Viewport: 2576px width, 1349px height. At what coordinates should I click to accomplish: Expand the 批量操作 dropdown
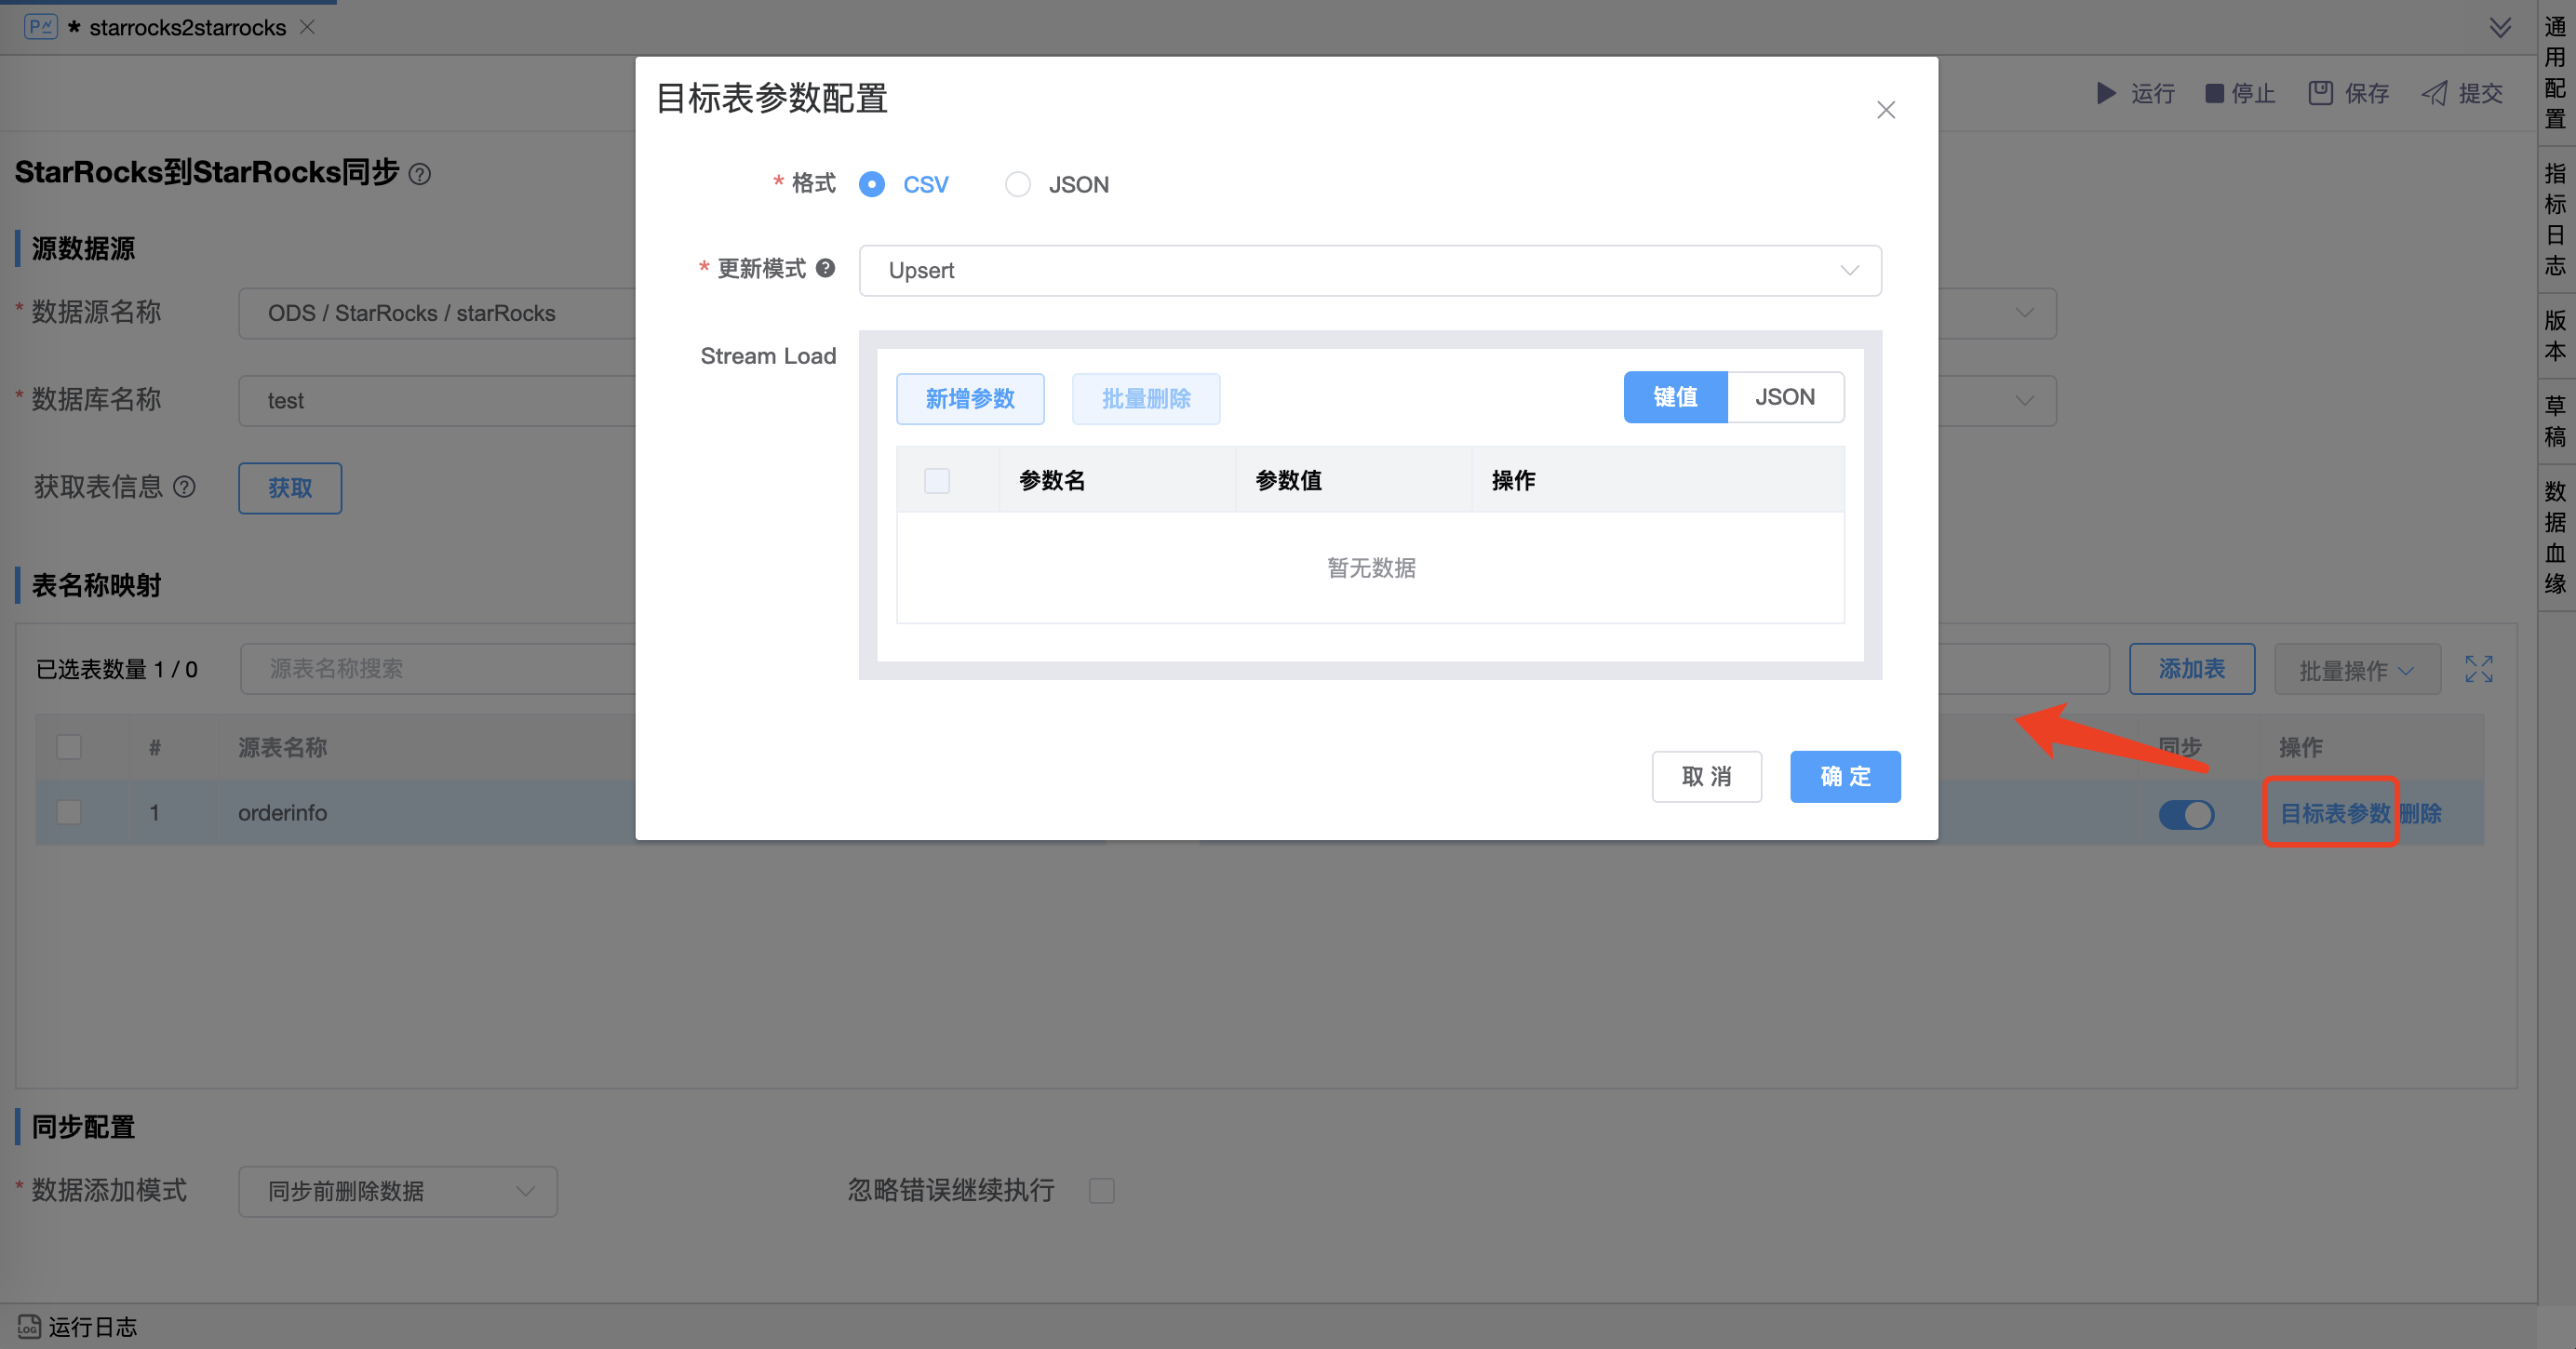2357,669
